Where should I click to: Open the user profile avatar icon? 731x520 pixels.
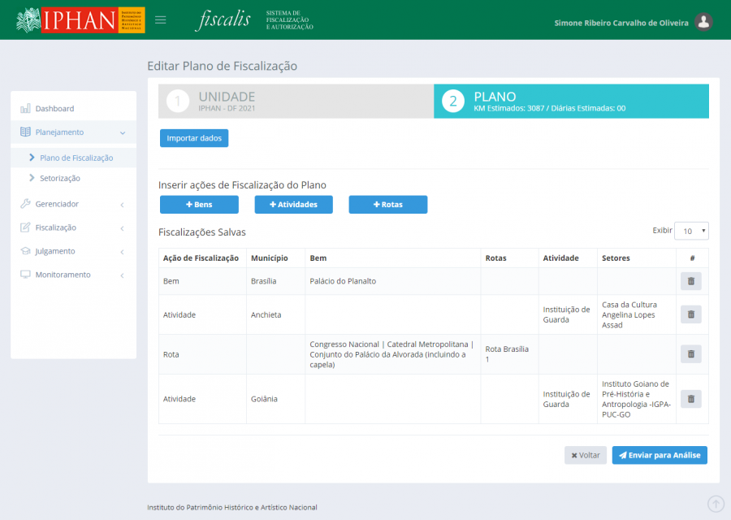(704, 22)
